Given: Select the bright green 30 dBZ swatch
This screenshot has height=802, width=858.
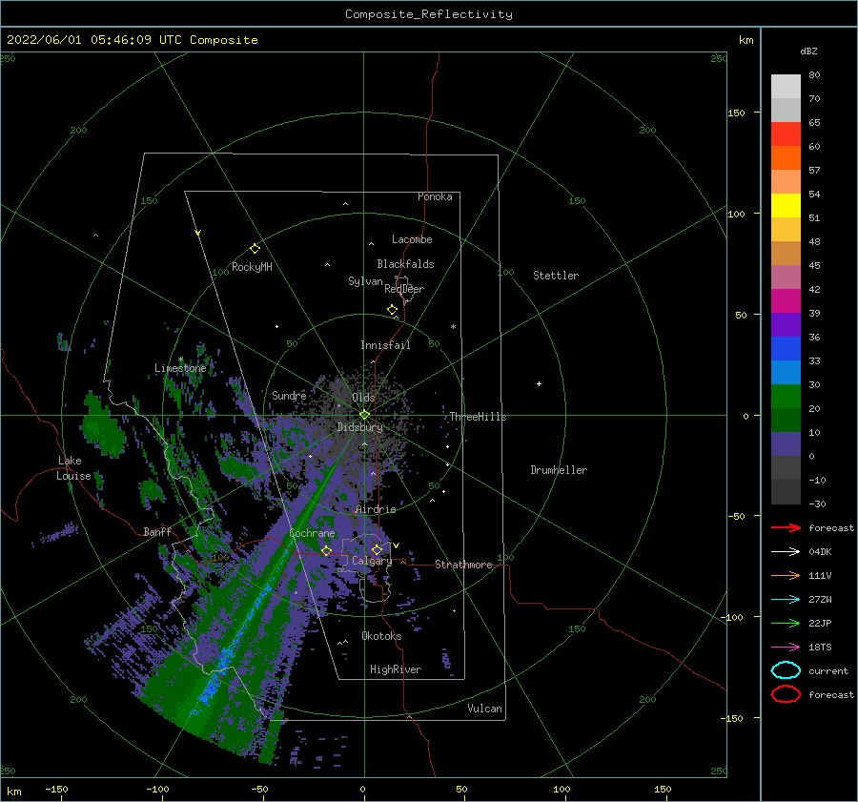Looking at the screenshot, I should [x=786, y=396].
